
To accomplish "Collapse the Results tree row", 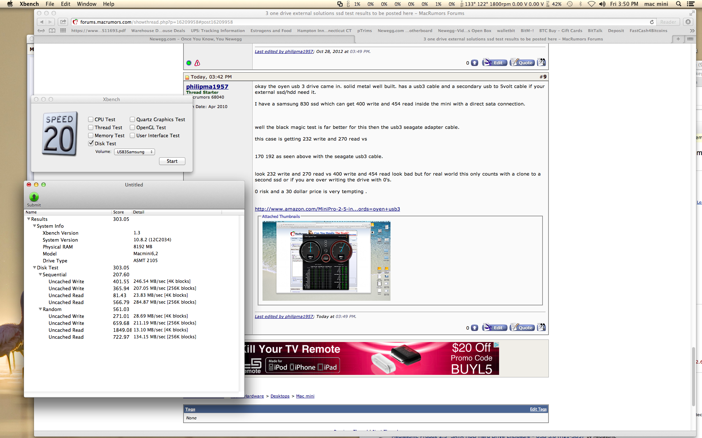I will (x=29, y=219).
